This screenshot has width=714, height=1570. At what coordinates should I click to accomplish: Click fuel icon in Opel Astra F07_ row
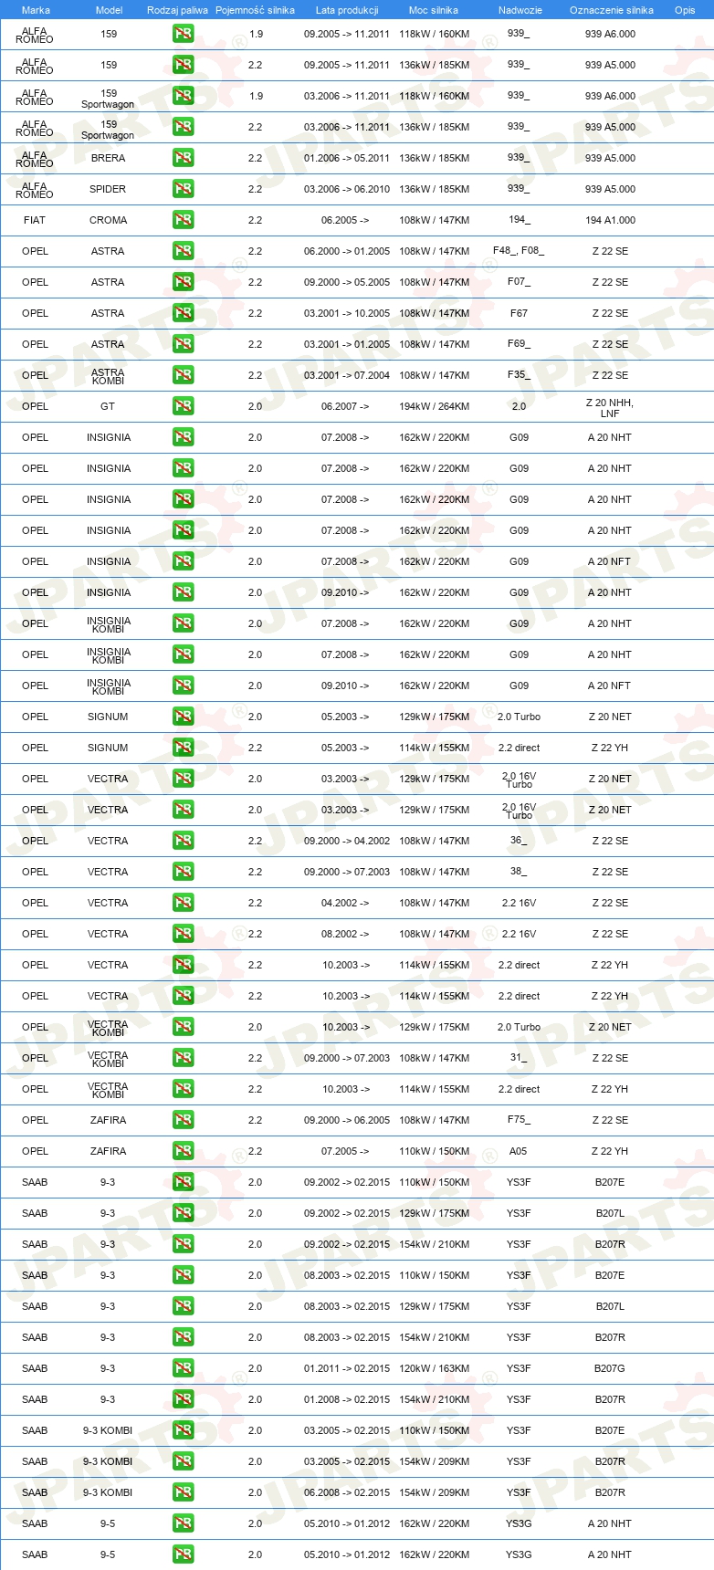(x=183, y=282)
